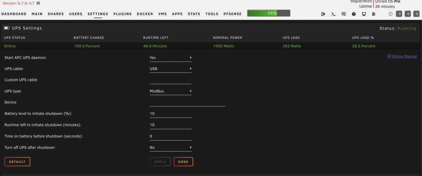
Task: Open the Users menu
Action: tap(76, 14)
